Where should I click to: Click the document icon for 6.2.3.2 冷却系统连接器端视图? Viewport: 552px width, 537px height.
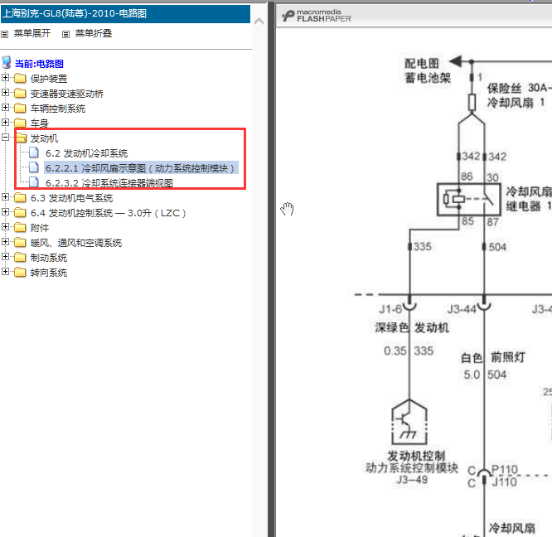34,182
